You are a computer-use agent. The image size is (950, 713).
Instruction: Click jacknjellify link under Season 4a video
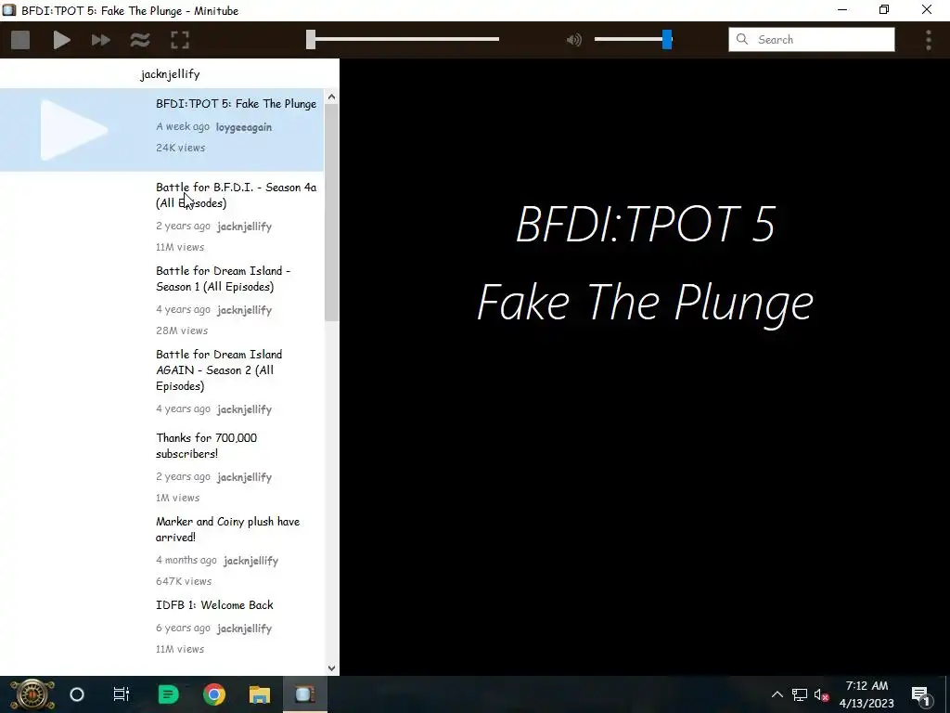point(244,227)
